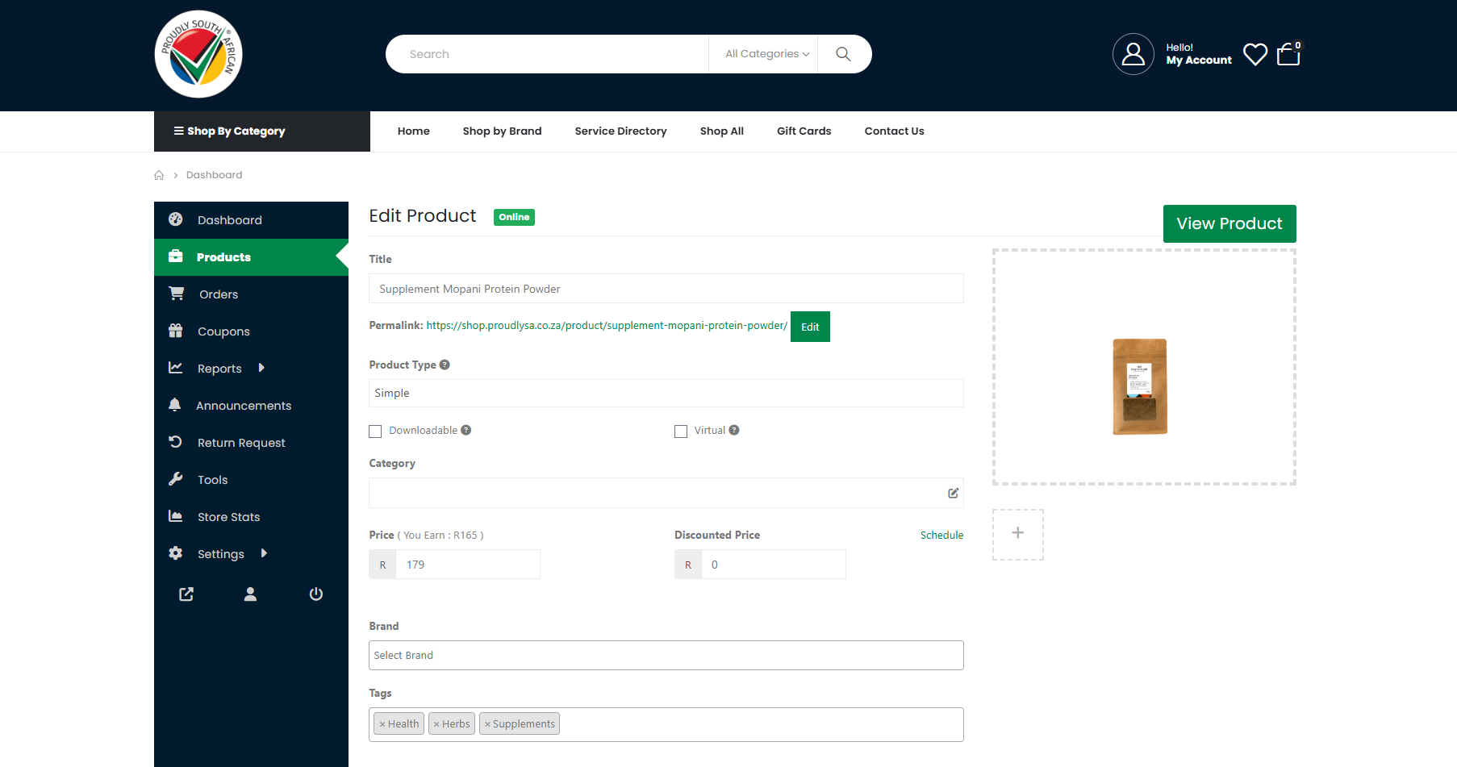Click the Orders cart icon

(176, 294)
